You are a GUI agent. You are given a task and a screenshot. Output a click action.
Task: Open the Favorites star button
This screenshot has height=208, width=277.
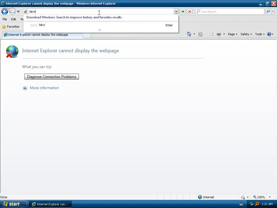(x=11, y=27)
